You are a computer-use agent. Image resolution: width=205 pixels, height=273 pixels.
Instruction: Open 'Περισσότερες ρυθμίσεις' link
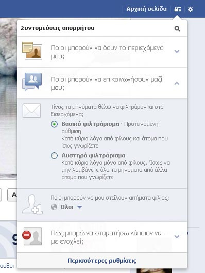[x=102, y=261]
